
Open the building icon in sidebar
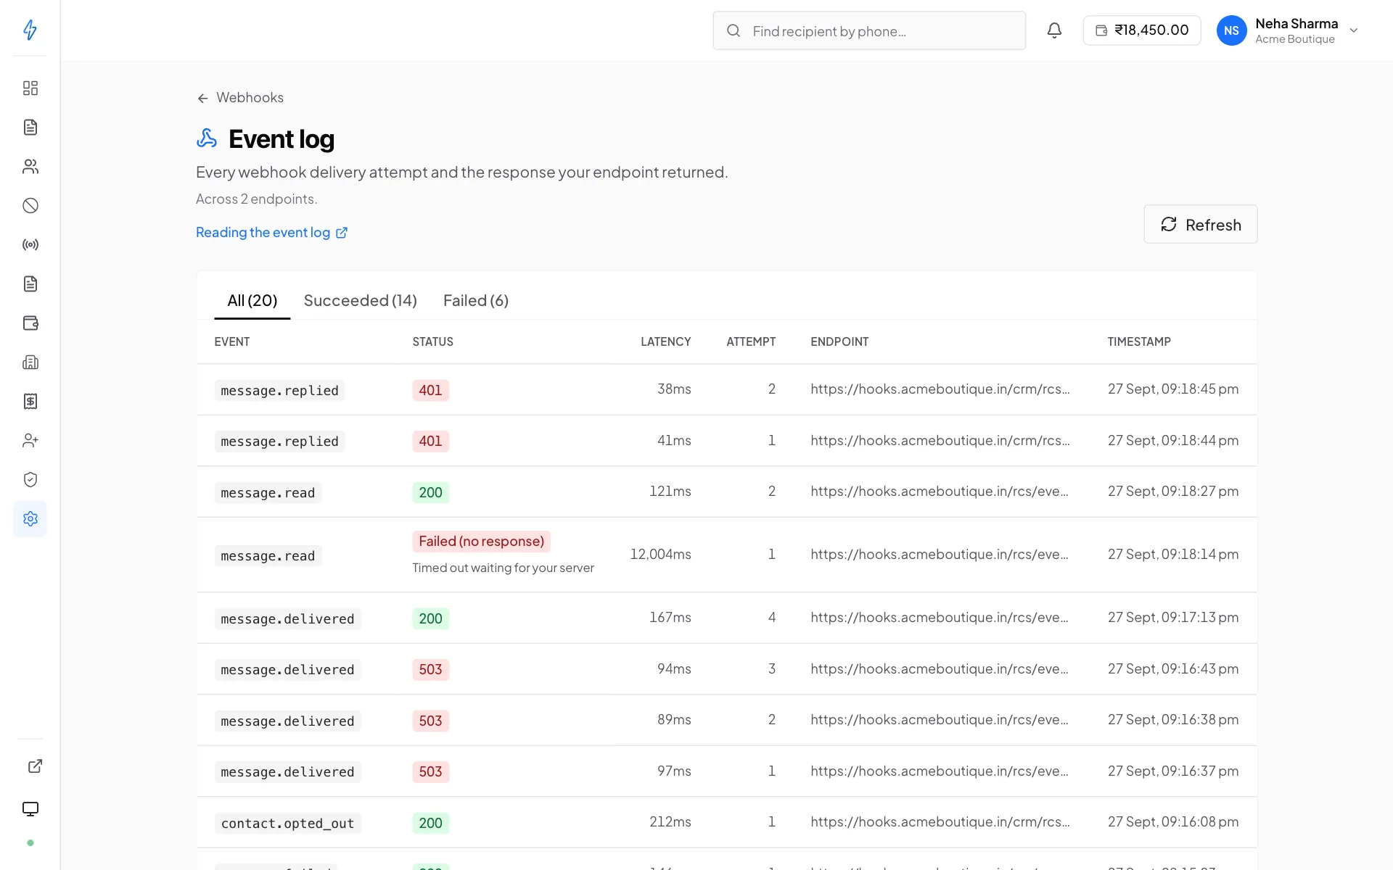click(30, 362)
